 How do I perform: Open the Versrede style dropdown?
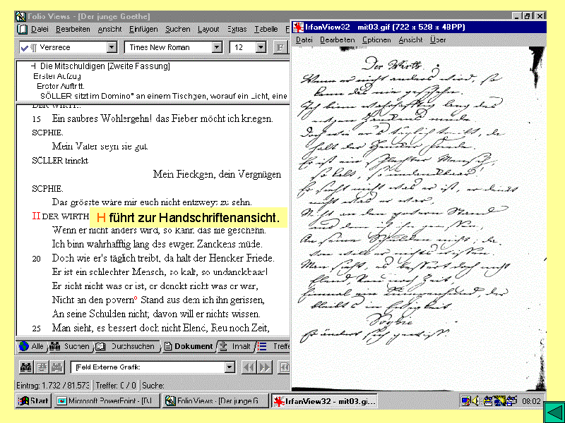point(111,47)
